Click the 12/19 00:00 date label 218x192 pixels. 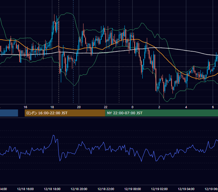pyautogui.click(x=132, y=189)
